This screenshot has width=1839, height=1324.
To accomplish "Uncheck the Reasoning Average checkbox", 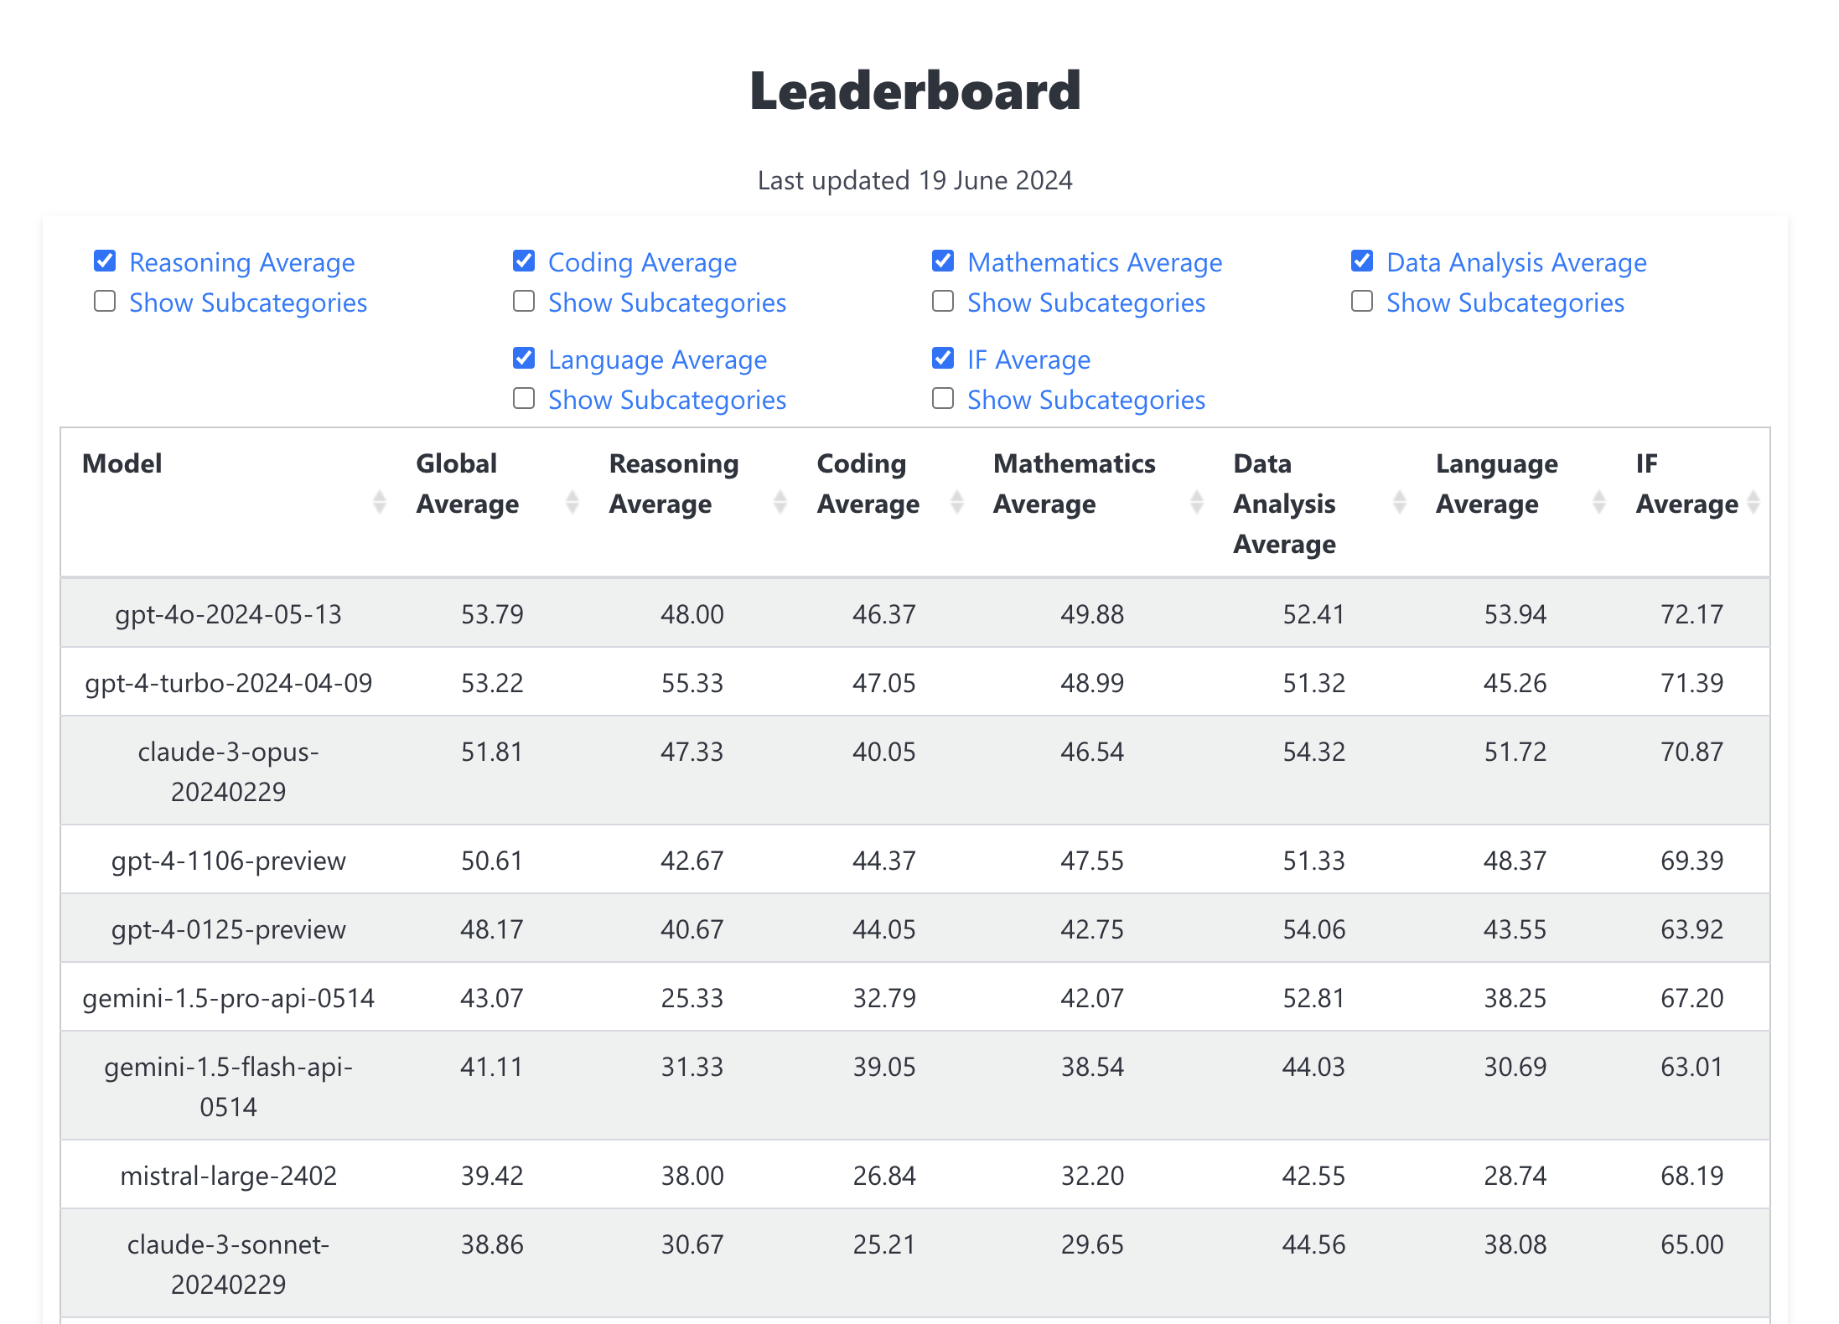I will click(105, 261).
